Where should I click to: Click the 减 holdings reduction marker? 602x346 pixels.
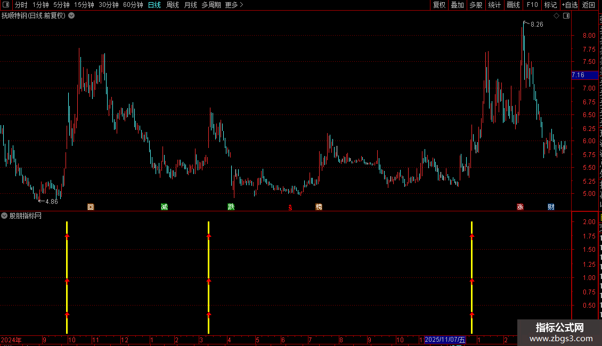click(x=164, y=207)
